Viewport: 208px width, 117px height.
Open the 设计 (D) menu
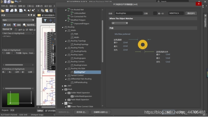tap(48, 6)
